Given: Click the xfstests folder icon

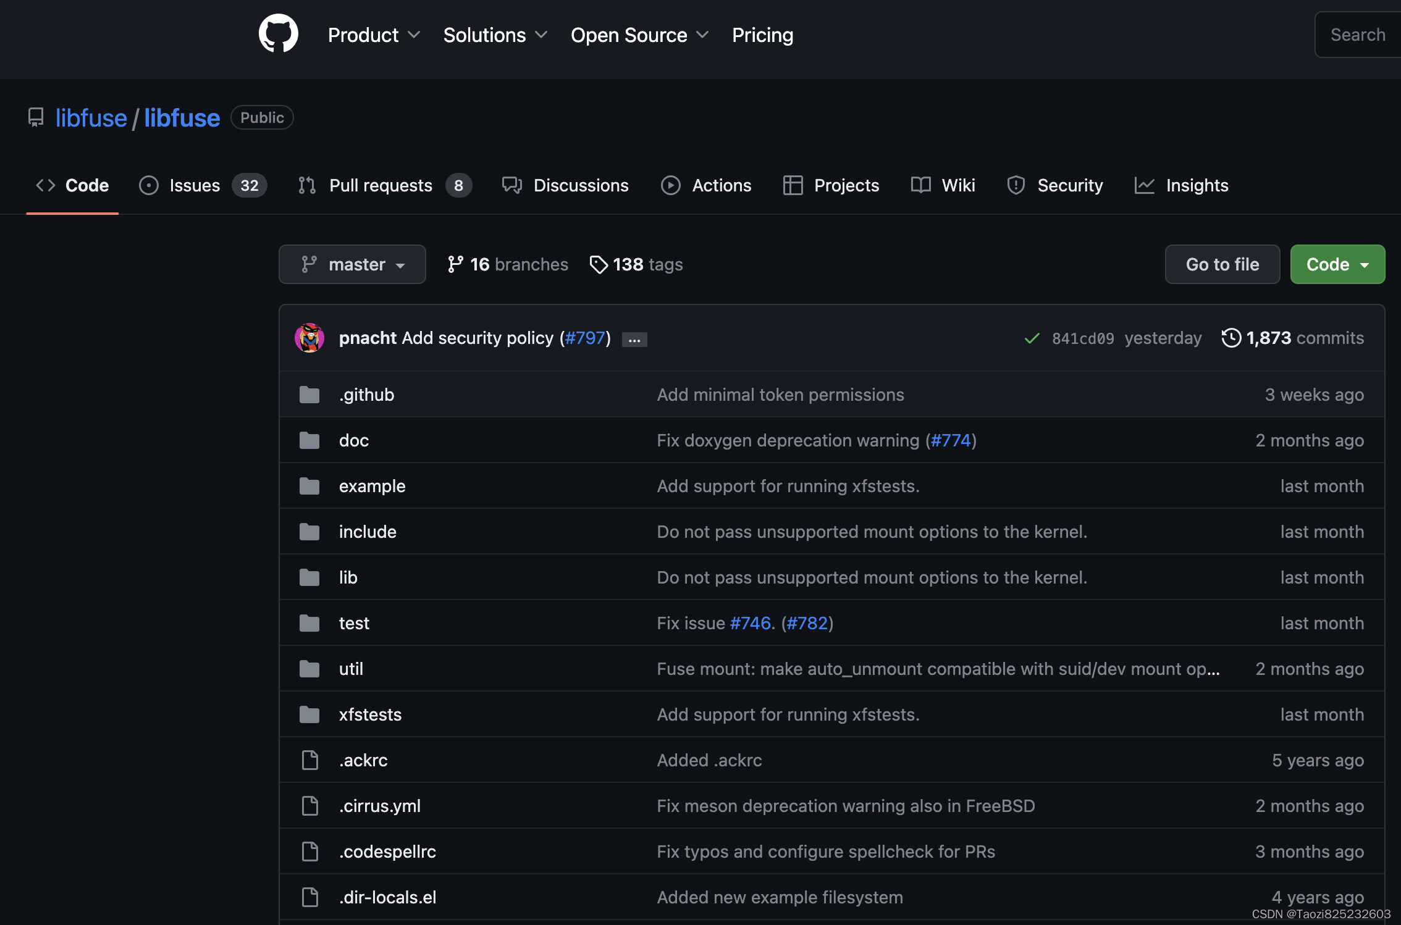Looking at the screenshot, I should 309,714.
